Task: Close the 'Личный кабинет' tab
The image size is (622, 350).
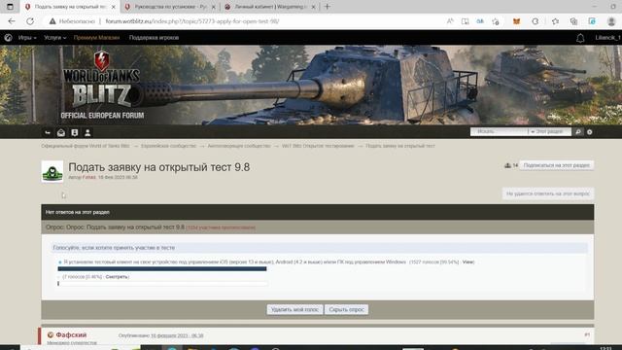Action: point(313,7)
